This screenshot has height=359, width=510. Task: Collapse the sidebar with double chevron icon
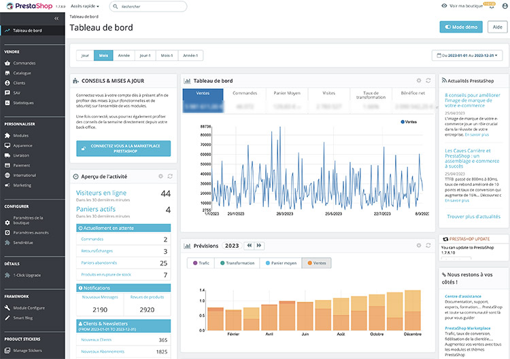[x=56, y=18]
